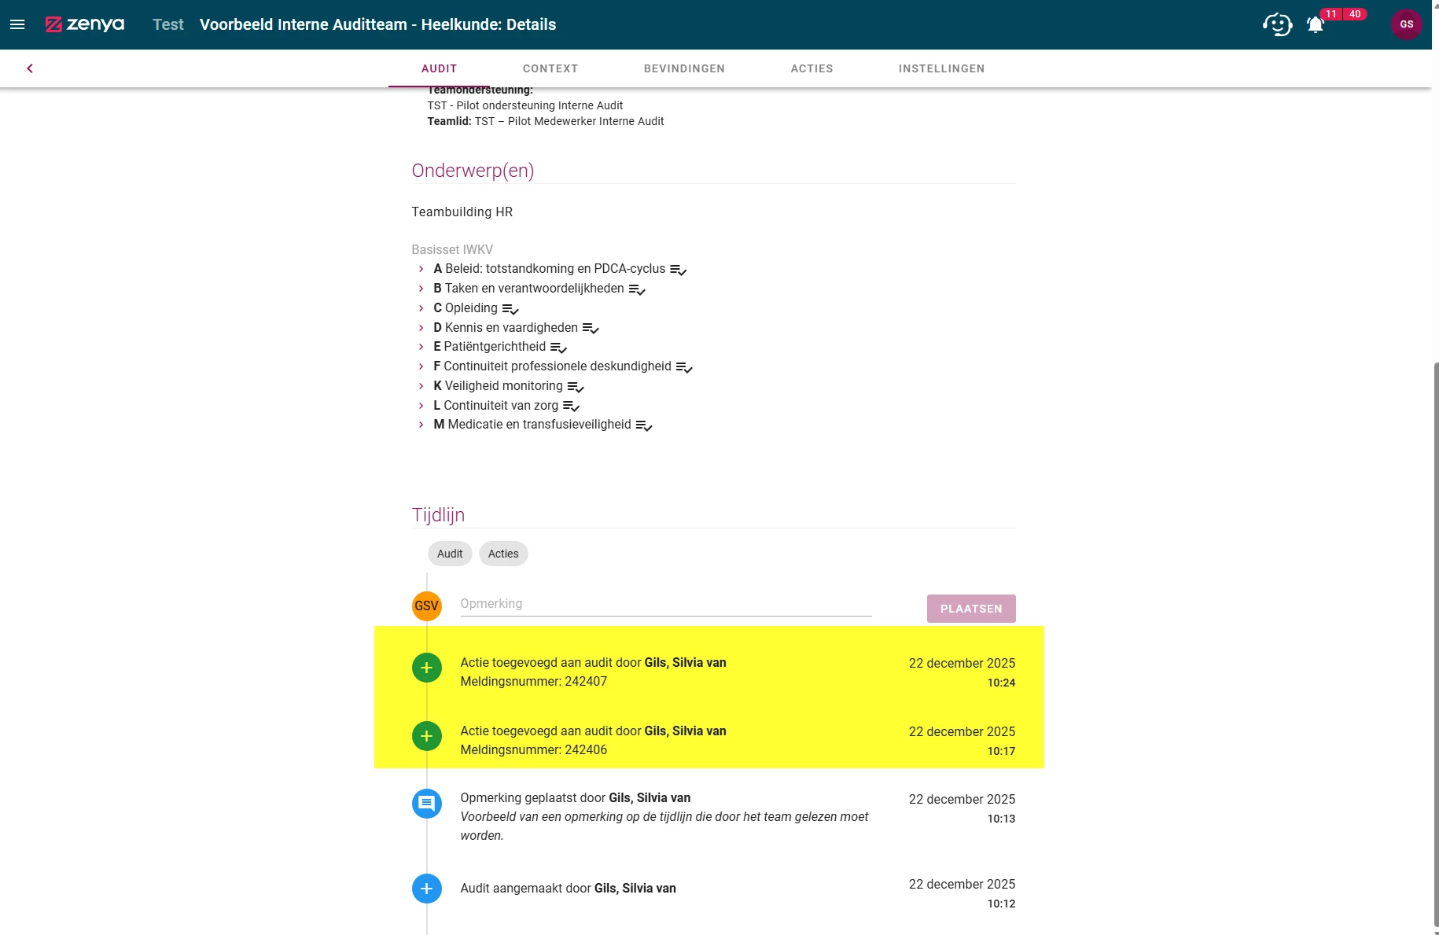Open checklist icon next to Taken en verantwoordelijkheden
Viewport: 1439px width, 935px height.
click(x=637, y=289)
